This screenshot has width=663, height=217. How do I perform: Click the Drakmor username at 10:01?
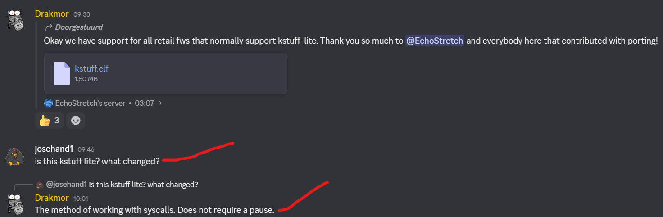pos(52,198)
